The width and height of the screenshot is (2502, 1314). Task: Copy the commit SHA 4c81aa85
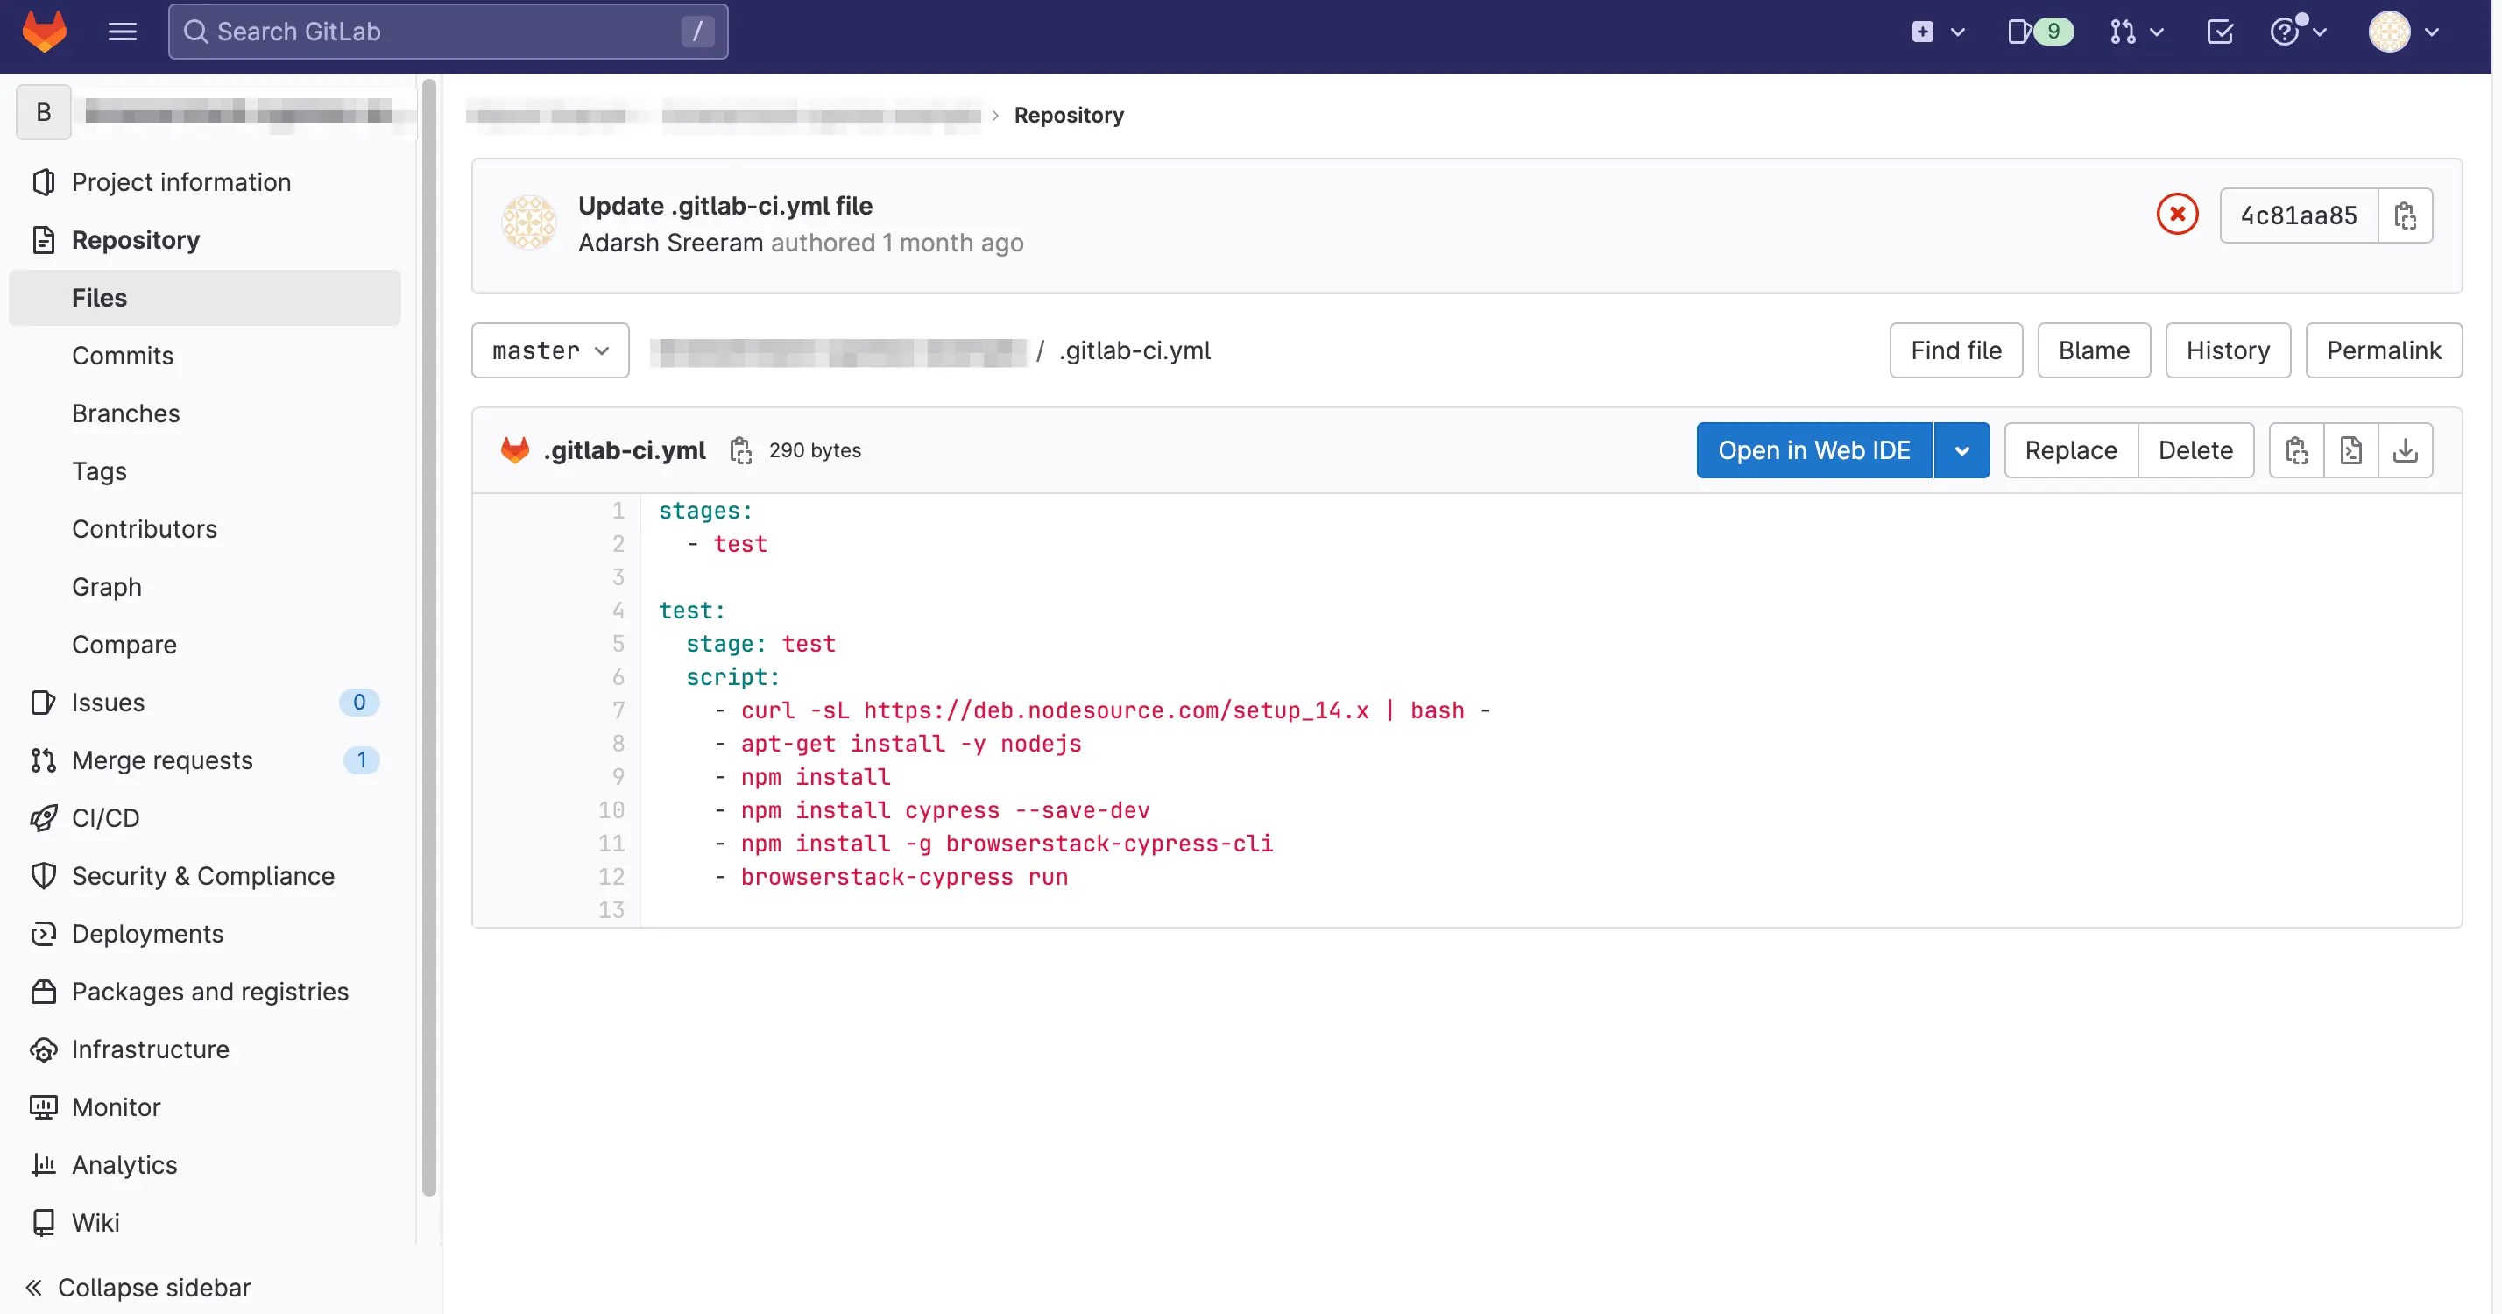coord(2405,215)
